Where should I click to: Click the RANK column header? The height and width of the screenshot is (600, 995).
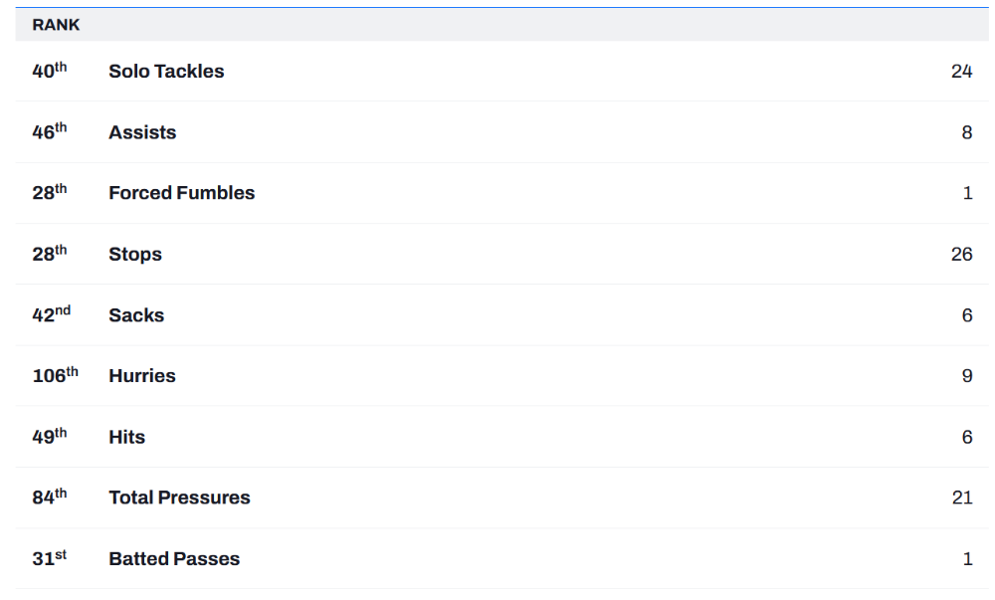tap(56, 25)
